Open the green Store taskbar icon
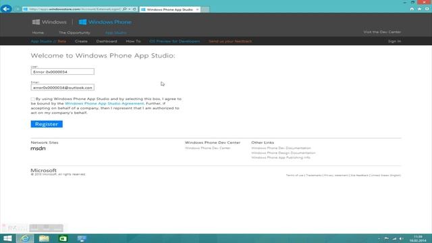432x243 pixels. tap(63, 238)
